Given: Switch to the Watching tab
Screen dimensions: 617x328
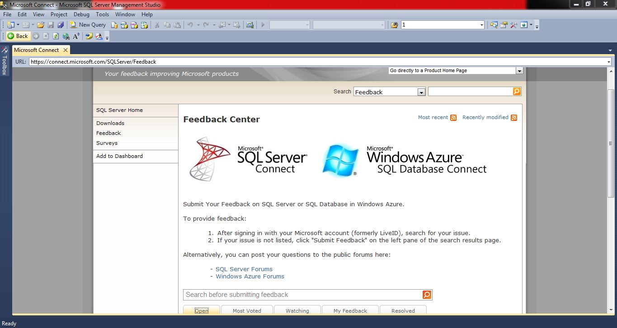Looking at the screenshot, I should [x=297, y=310].
